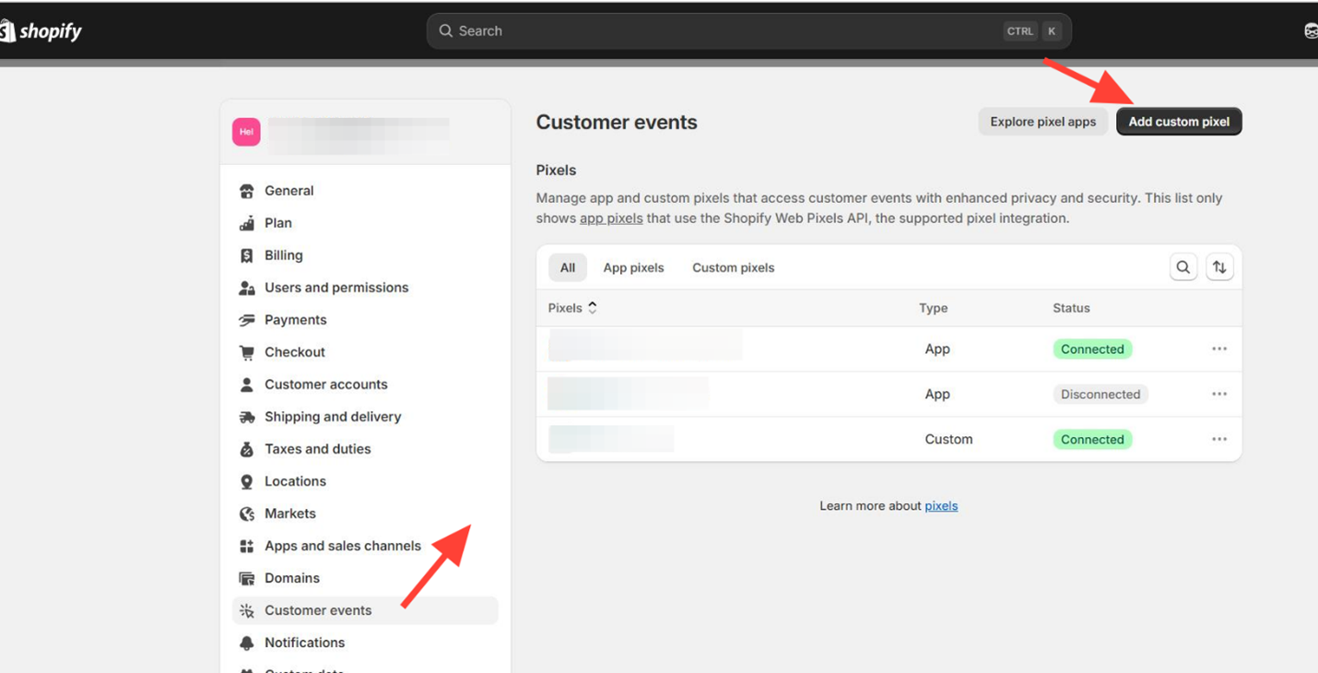
Task: Click the Checkout cart icon
Action: pyautogui.click(x=247, y=352)
